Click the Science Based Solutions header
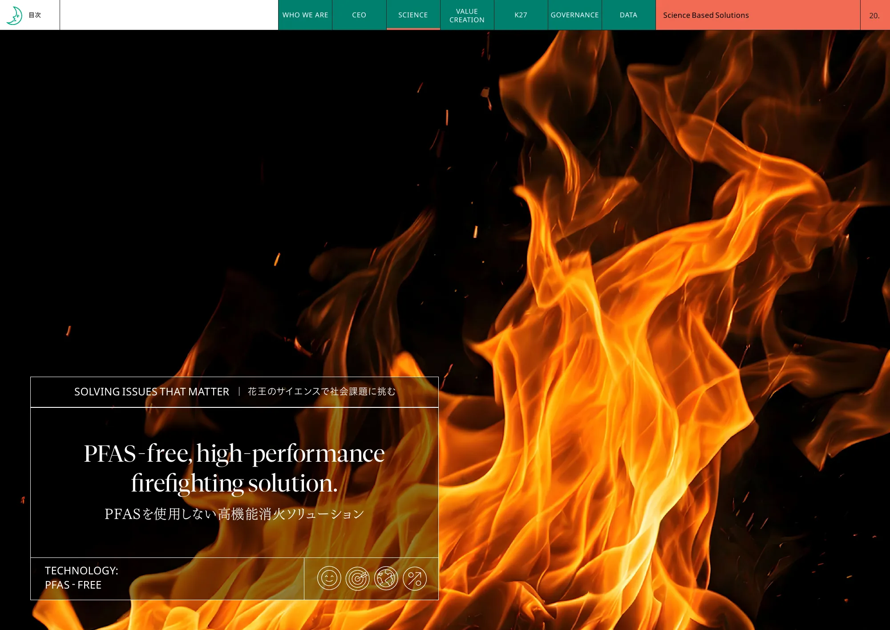Viewport: 890px width, 630px height. [705, 15]
